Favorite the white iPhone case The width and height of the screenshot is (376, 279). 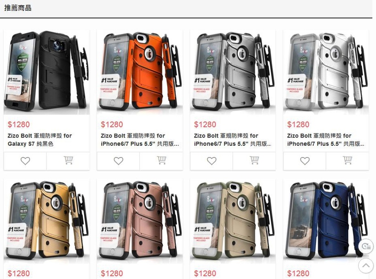coord(305,161)
